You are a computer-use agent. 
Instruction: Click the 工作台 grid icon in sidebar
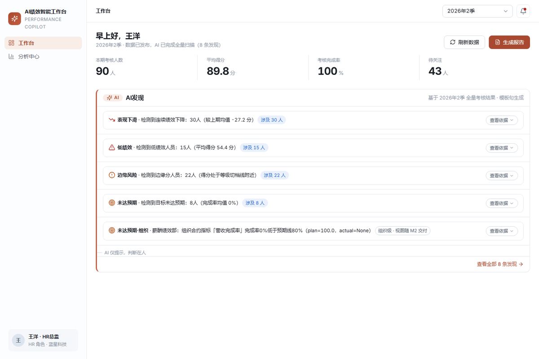point(12,43)
